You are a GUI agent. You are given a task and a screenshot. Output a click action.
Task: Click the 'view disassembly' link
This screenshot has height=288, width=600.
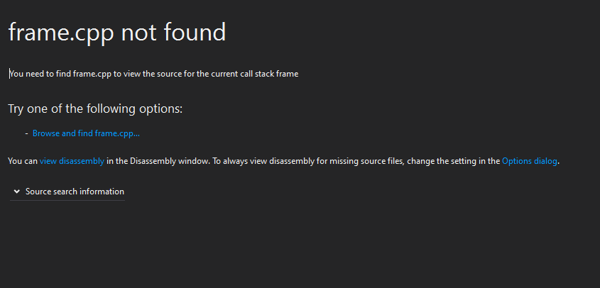(72, 161)
